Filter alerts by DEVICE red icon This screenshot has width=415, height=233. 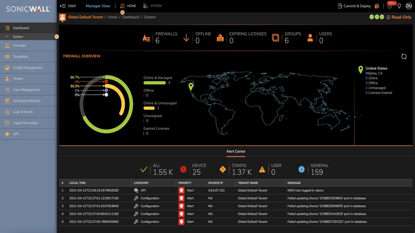point(183,169)
